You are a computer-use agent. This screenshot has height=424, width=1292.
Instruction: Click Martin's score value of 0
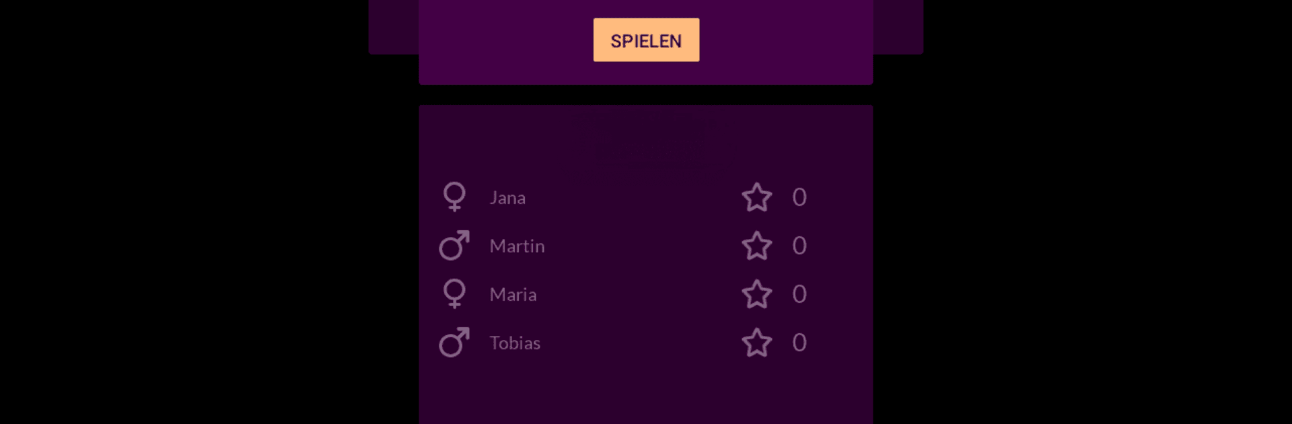(799, 246)
